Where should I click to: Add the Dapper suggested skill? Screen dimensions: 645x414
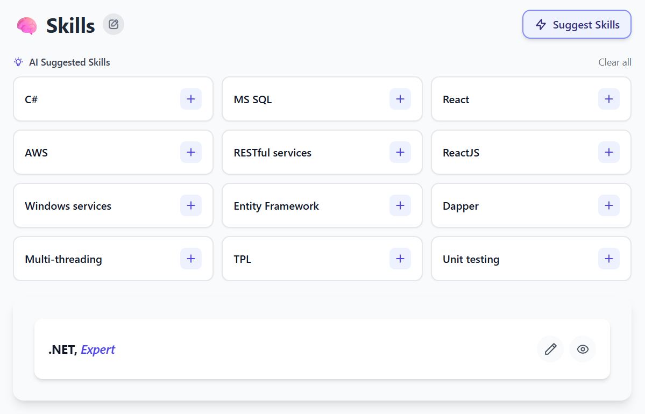608,205
